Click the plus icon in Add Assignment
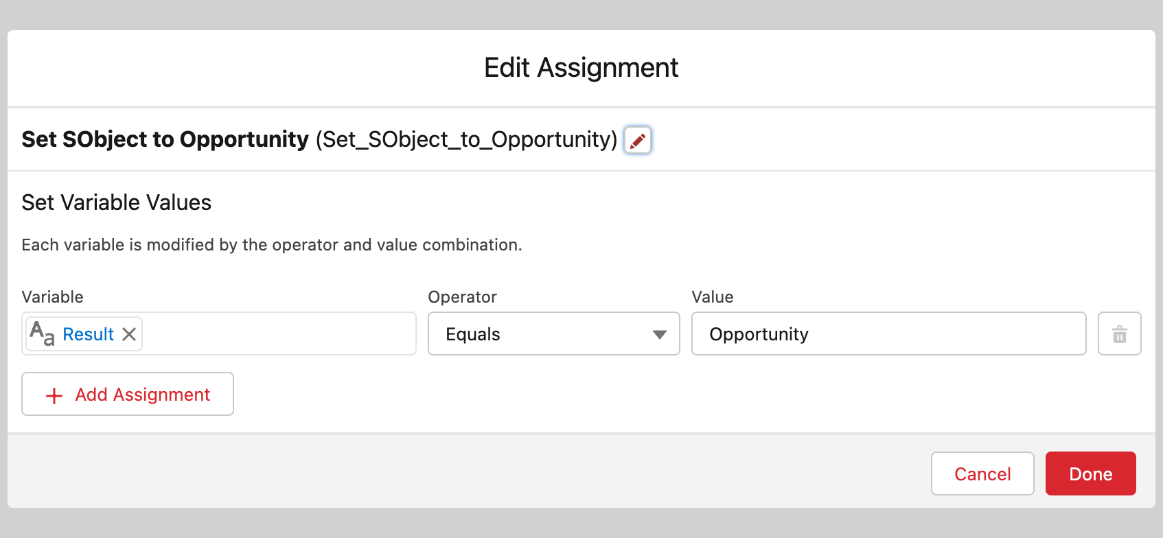This screenshot has height=538, width=1163. 54,395
